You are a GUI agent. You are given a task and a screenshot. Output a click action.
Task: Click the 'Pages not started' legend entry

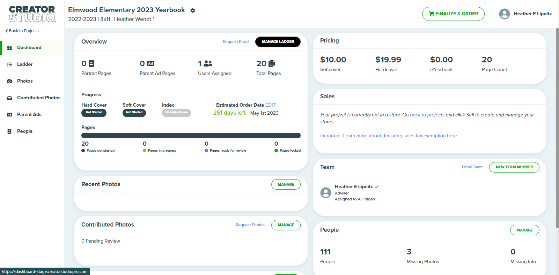[98, 151]
